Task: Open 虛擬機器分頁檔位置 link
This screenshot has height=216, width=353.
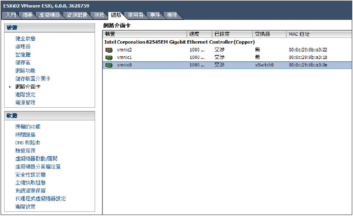Action: (38, 167)
